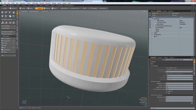196x110 pixels.
Task: Switch to Polygons selection mode
Action: point(39,8)
